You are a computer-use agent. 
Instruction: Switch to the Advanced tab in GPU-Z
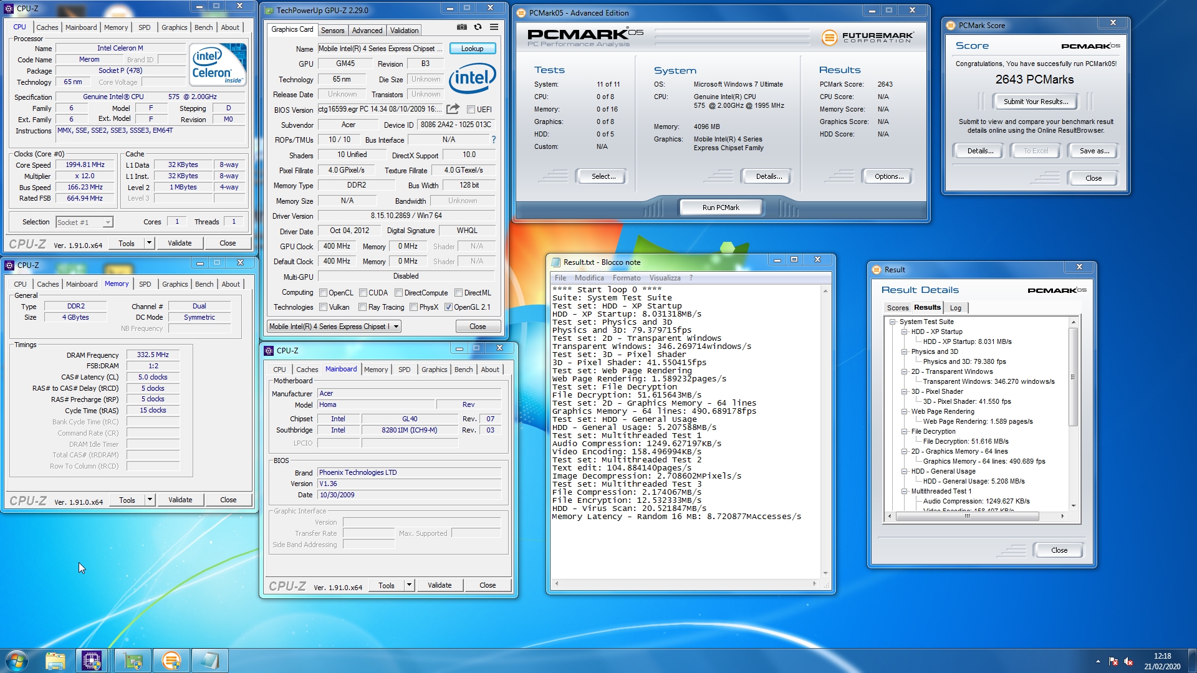coord(367,31)
